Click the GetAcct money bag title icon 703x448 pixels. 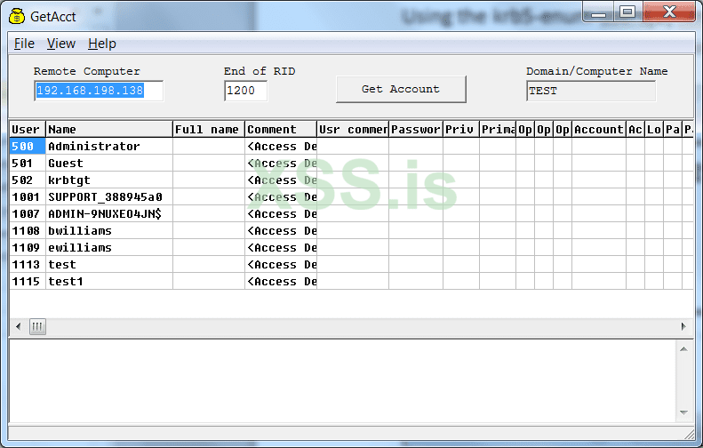click(17, 16)
